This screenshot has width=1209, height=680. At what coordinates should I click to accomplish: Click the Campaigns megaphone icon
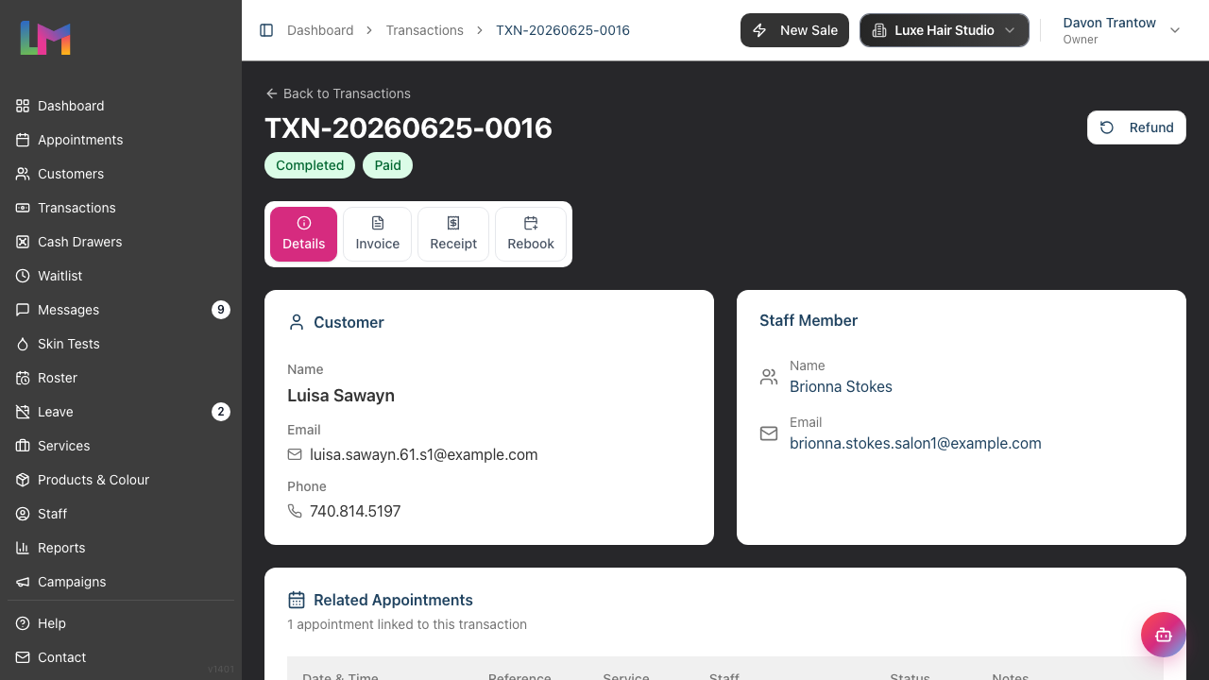[x=23, y=582]
